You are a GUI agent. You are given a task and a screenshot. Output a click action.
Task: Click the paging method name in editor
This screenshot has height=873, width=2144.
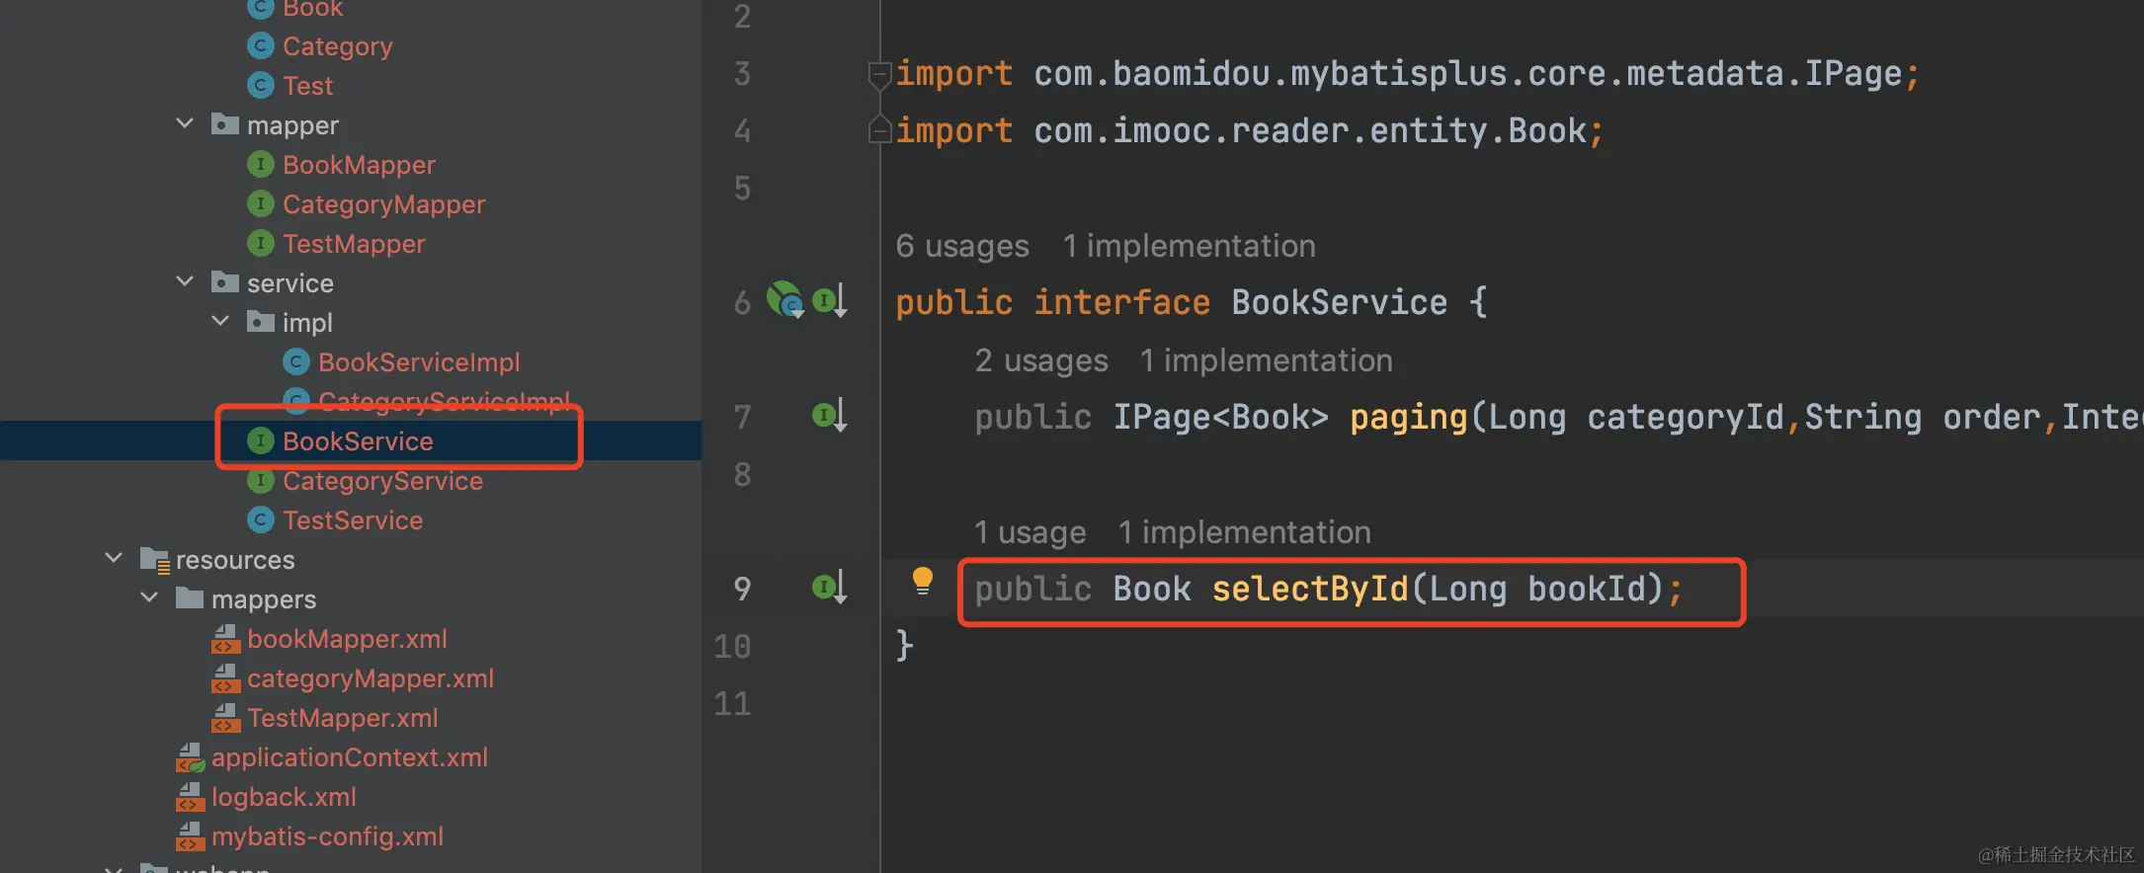[x=1409, y=417]
